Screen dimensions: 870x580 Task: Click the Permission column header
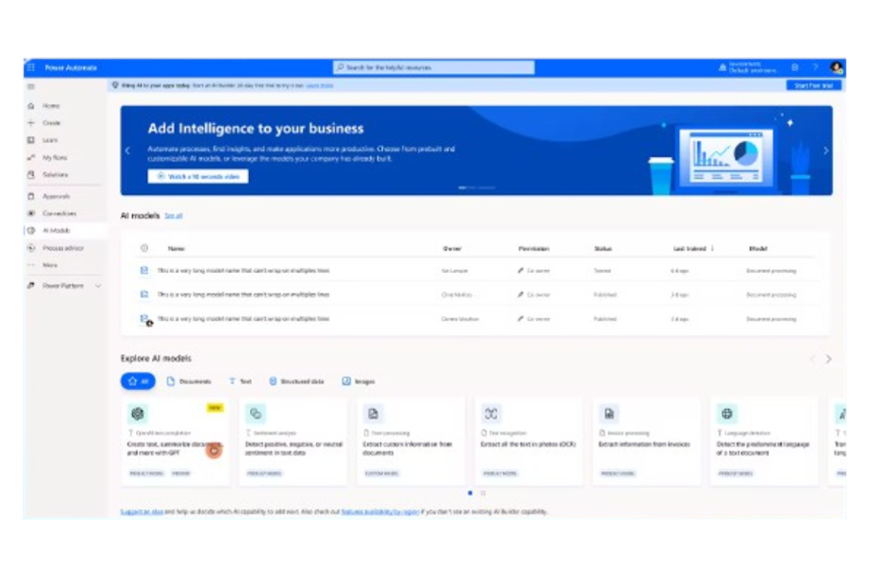[x=534, y=249]
